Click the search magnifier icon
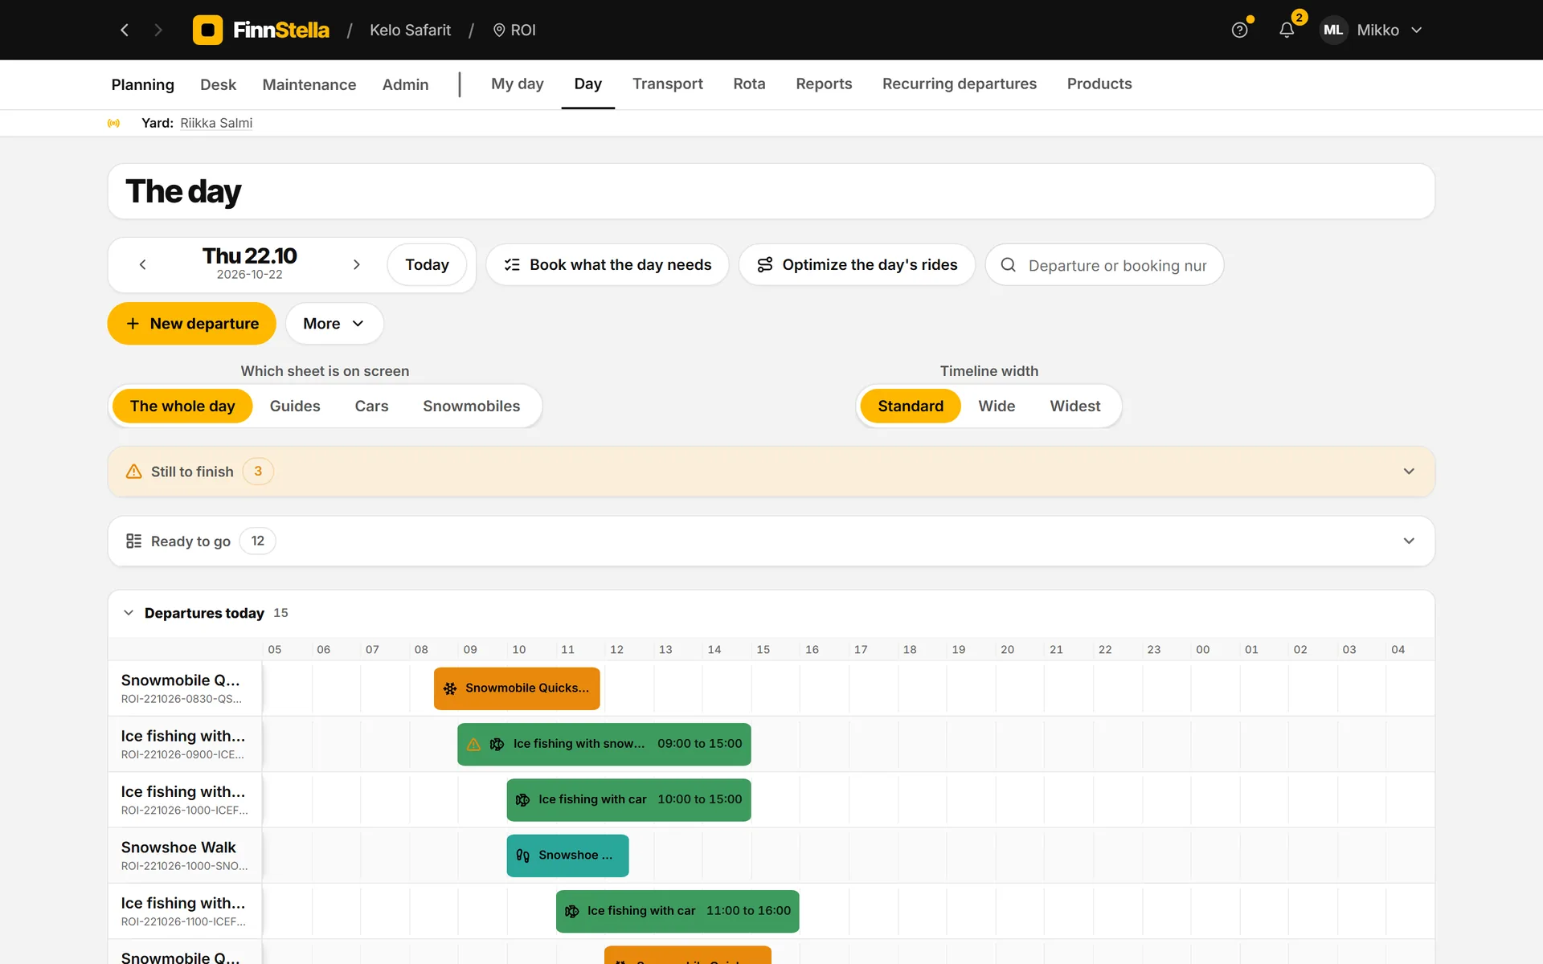1543x964 pixels. [x=1008, y=264]
